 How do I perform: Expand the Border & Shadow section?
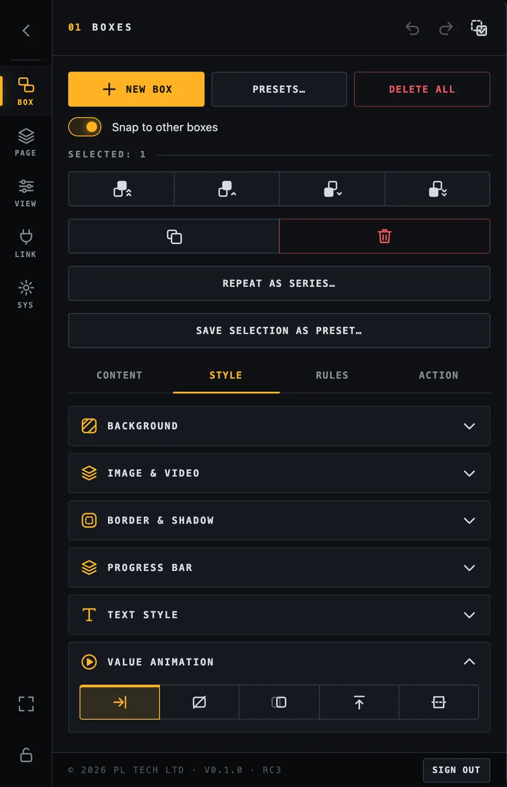279,520
